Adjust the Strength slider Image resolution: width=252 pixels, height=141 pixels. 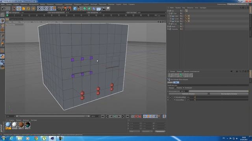(218, 91)
